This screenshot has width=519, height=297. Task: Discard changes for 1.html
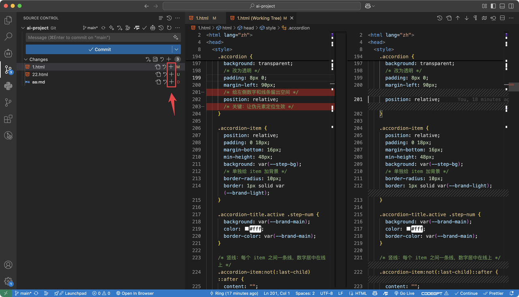[165, 67]
